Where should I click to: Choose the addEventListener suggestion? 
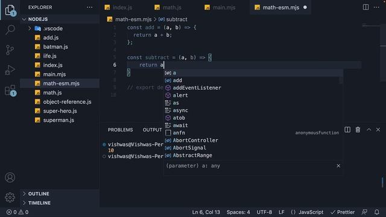253,88
